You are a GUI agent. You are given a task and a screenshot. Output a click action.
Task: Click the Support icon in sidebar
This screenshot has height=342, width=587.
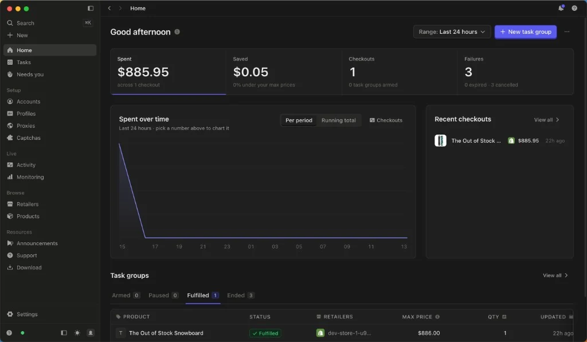[10, 255]
